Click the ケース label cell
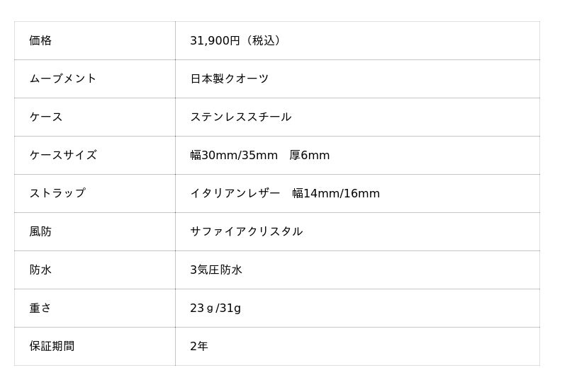 (46, 117)
